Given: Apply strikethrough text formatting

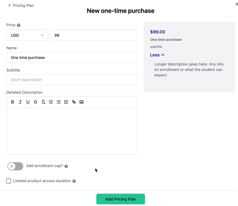Looking at the screenshot, I should pos(36,102).
